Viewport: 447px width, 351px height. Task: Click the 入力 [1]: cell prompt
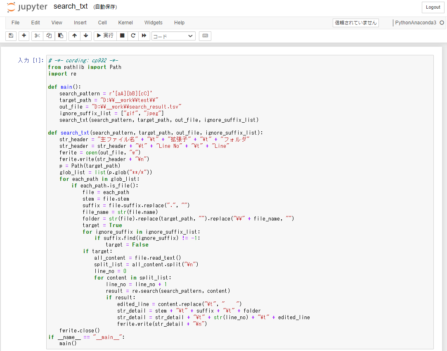point(31,60)
